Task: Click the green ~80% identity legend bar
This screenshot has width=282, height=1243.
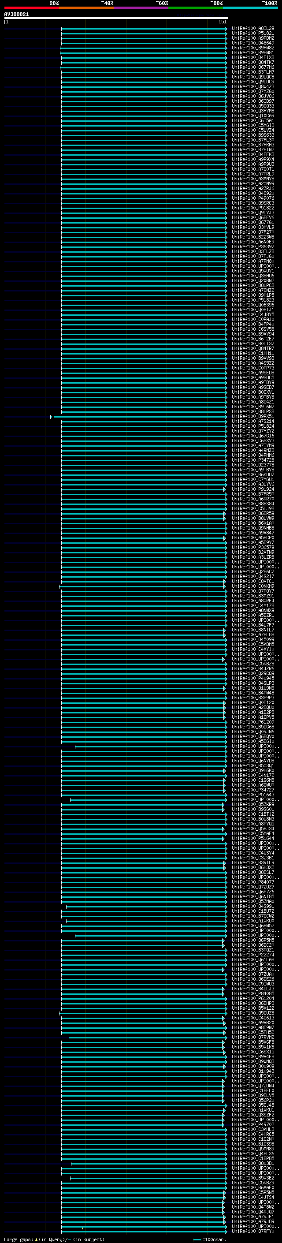Action: pyautogui.click(x=196, y=8)
